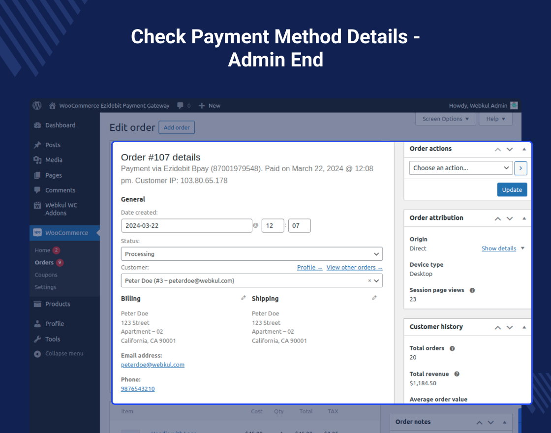
Task: Click the Update button
Action: coord(512,189)
